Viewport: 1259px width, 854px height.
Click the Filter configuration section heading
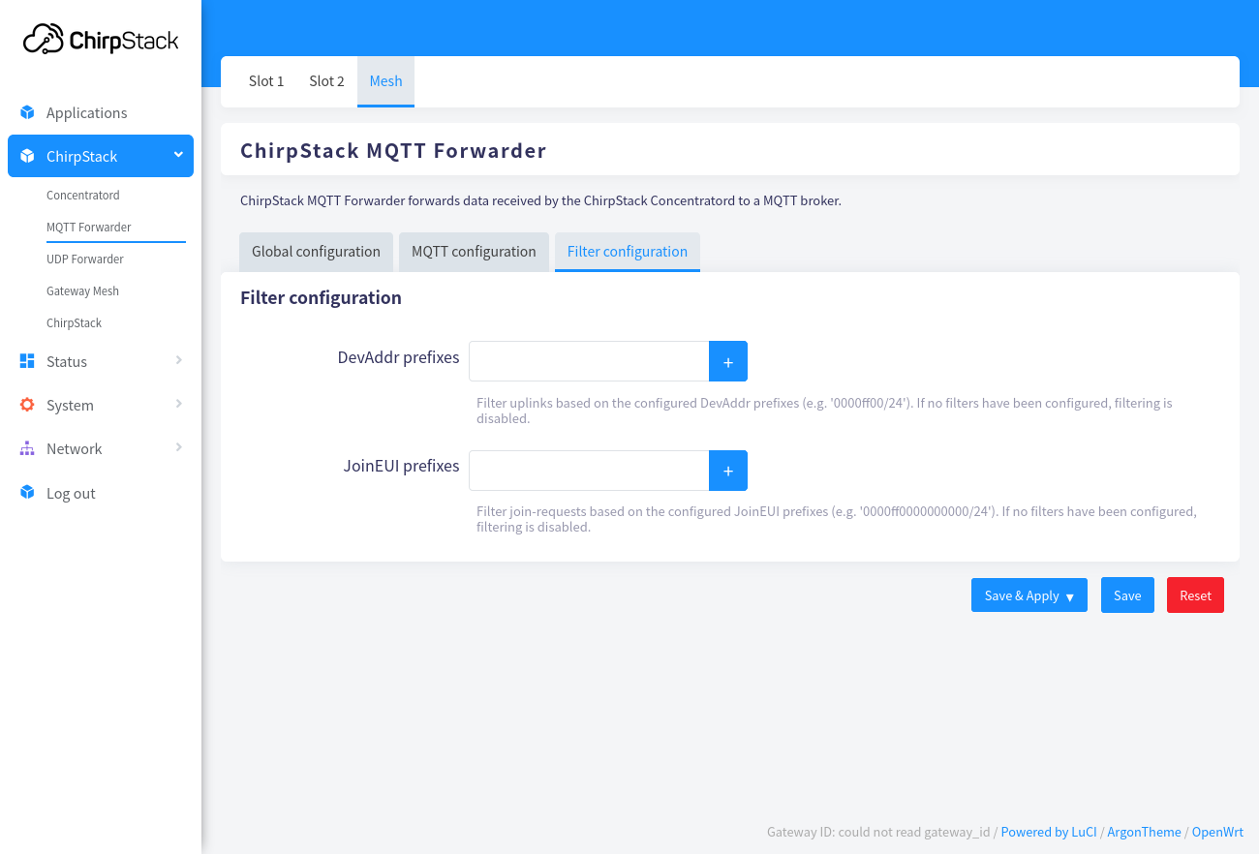click(x=321, y=298)
